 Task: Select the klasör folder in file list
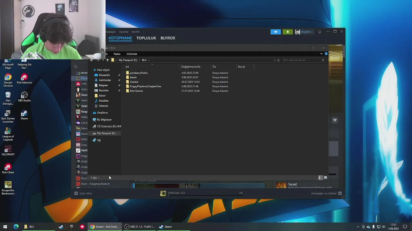tap(133, 77)
